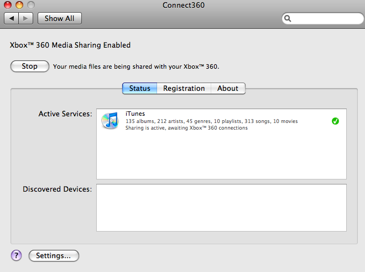Click the 'Active Services:' label
Screen dimensions: 365x272
point(65,114)
